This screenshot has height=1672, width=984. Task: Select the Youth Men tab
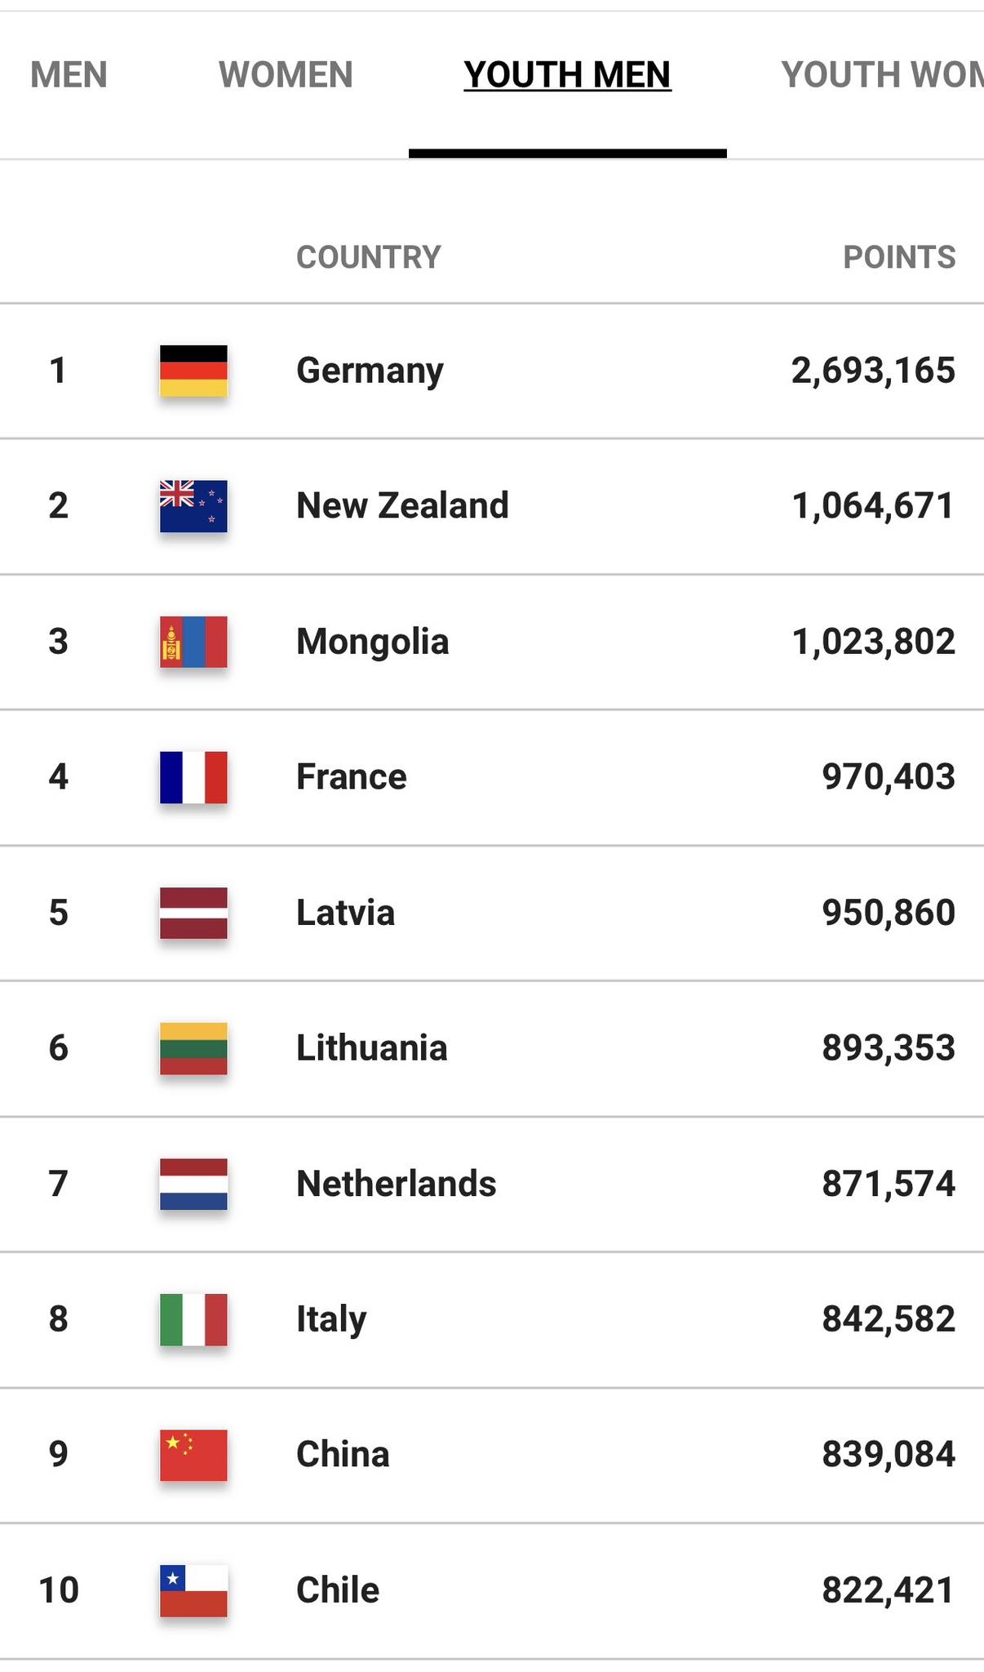[567, 75]
